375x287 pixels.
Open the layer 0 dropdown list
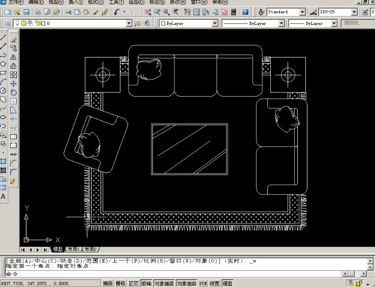(x=129, y=23)
